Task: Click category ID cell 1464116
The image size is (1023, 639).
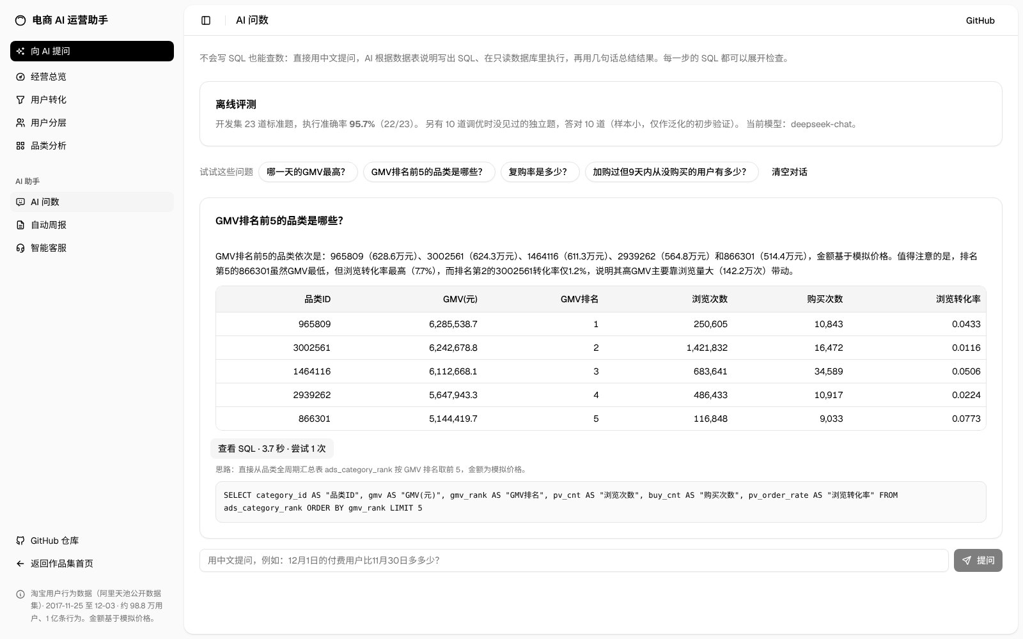Action: (312, 371)
